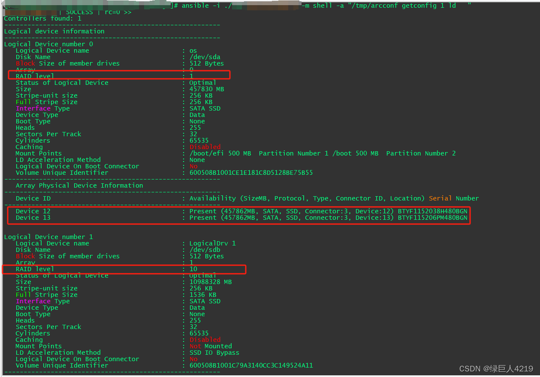Image resolution: width=540 pixels, height=377 pixels.
Task: Select the 'SATA SSD' interface type value
Action: (x=205, y=108)
